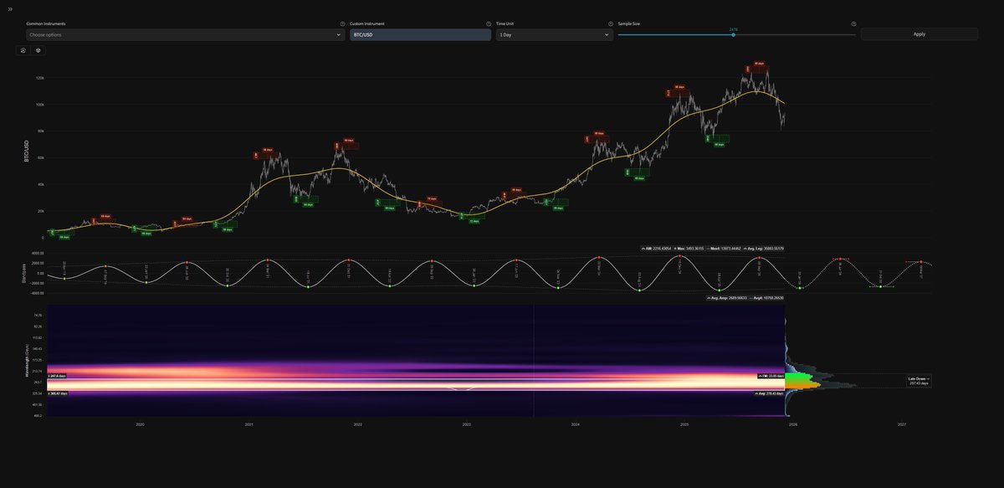1004x488 pixels.
Task: Click the 2024 label on the time axis
Action: [576, 424]
